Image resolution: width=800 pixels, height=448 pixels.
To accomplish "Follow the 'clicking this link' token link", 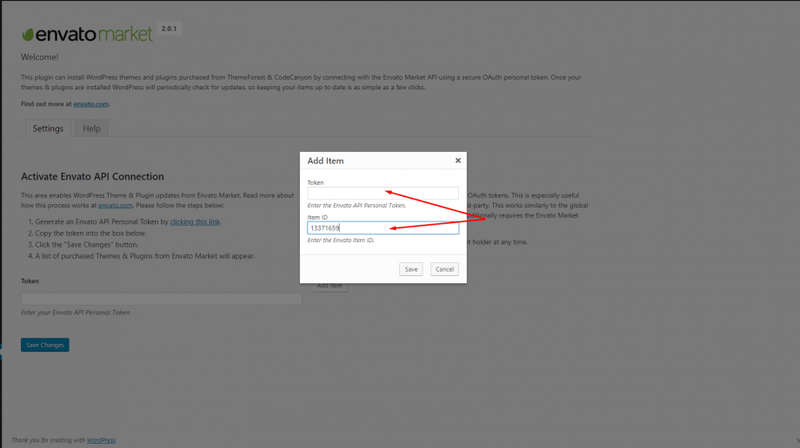I will [195, 222].
